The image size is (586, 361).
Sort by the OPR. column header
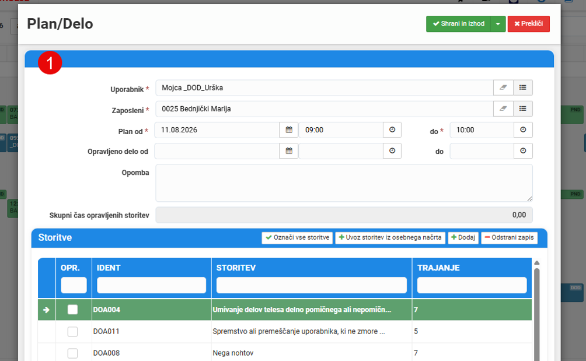pyautogui.click(x=70, y=268)
